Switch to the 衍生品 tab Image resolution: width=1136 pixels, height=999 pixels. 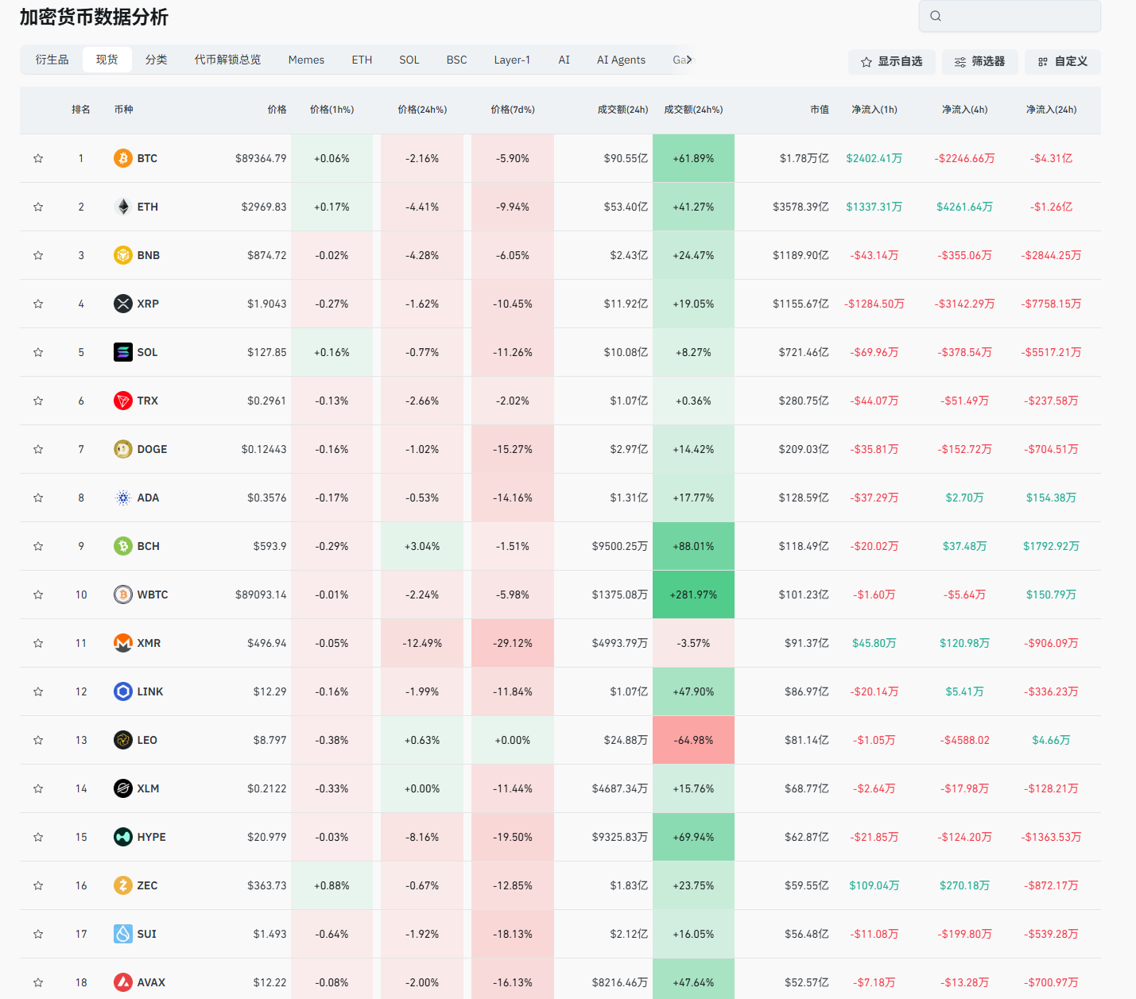52,60
